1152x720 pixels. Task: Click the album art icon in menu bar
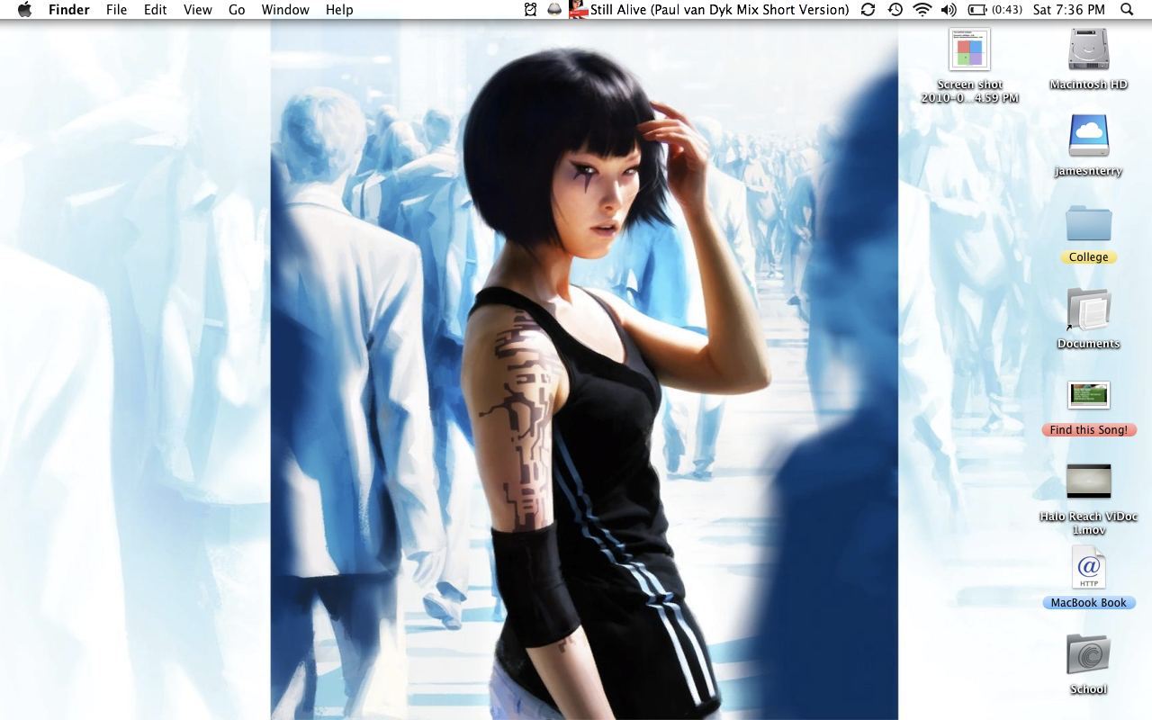coord(578,10)
